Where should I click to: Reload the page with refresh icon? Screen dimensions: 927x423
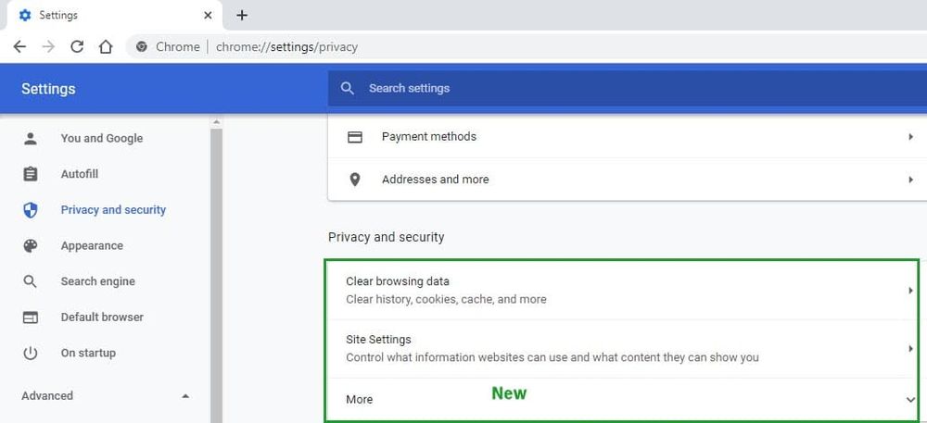(x=77, y=47)
